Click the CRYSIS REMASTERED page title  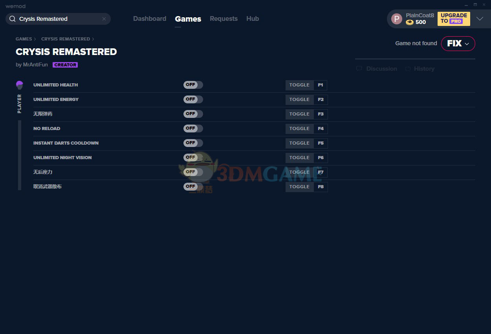coord(66,52)
